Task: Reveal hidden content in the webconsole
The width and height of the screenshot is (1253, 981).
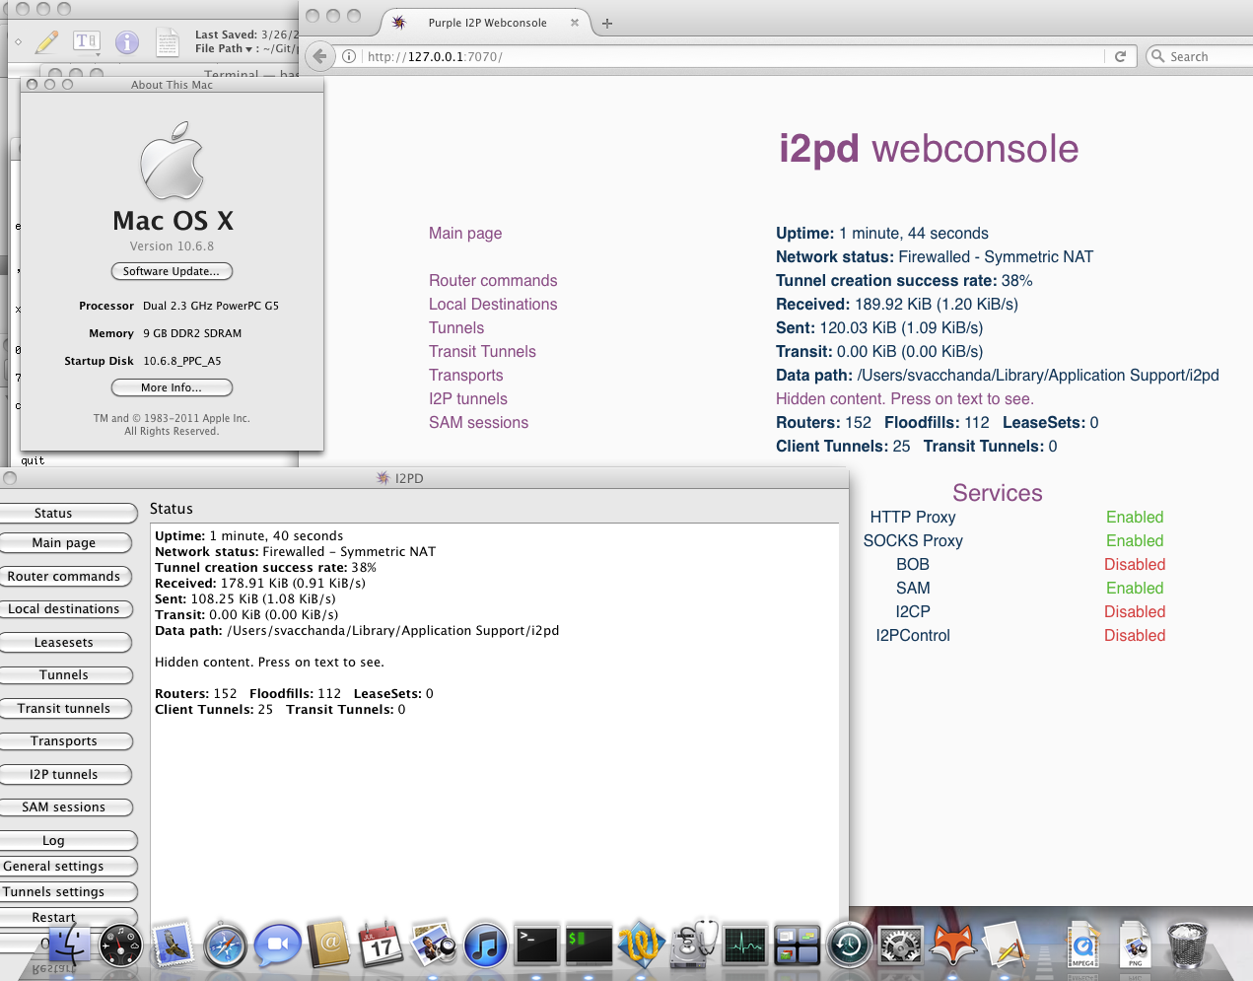Action: click(x=905, y=398)
